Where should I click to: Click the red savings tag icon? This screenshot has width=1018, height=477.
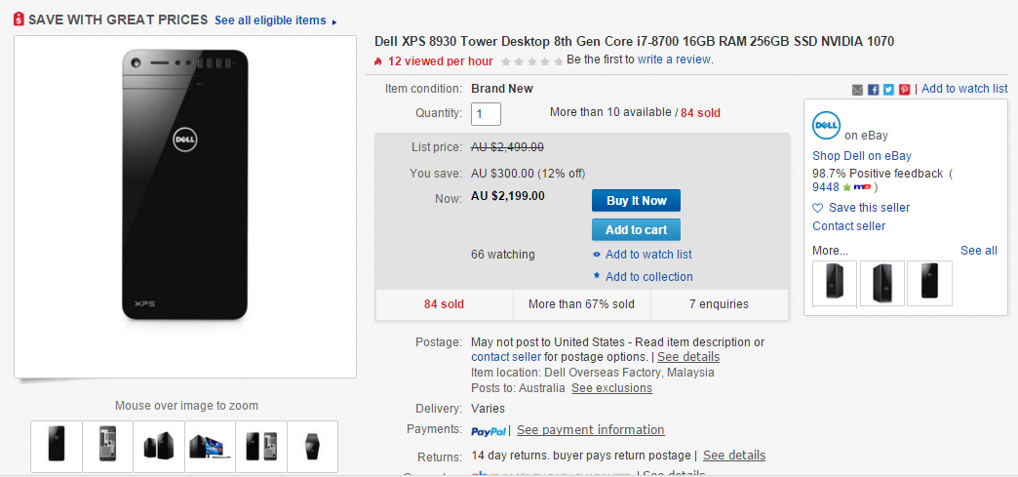click(20, 20)
